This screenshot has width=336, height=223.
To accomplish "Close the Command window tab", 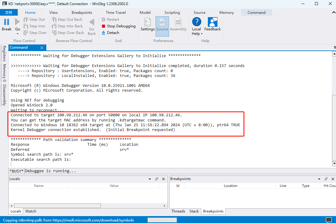I will [42, 48].
